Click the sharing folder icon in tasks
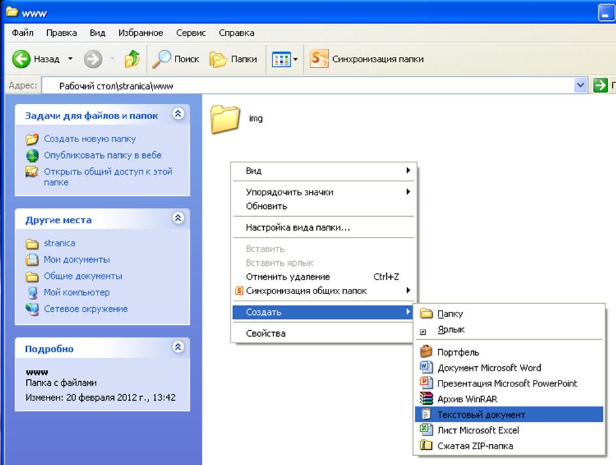This screenshot has width=616, height=465. (x=32, y=172)
